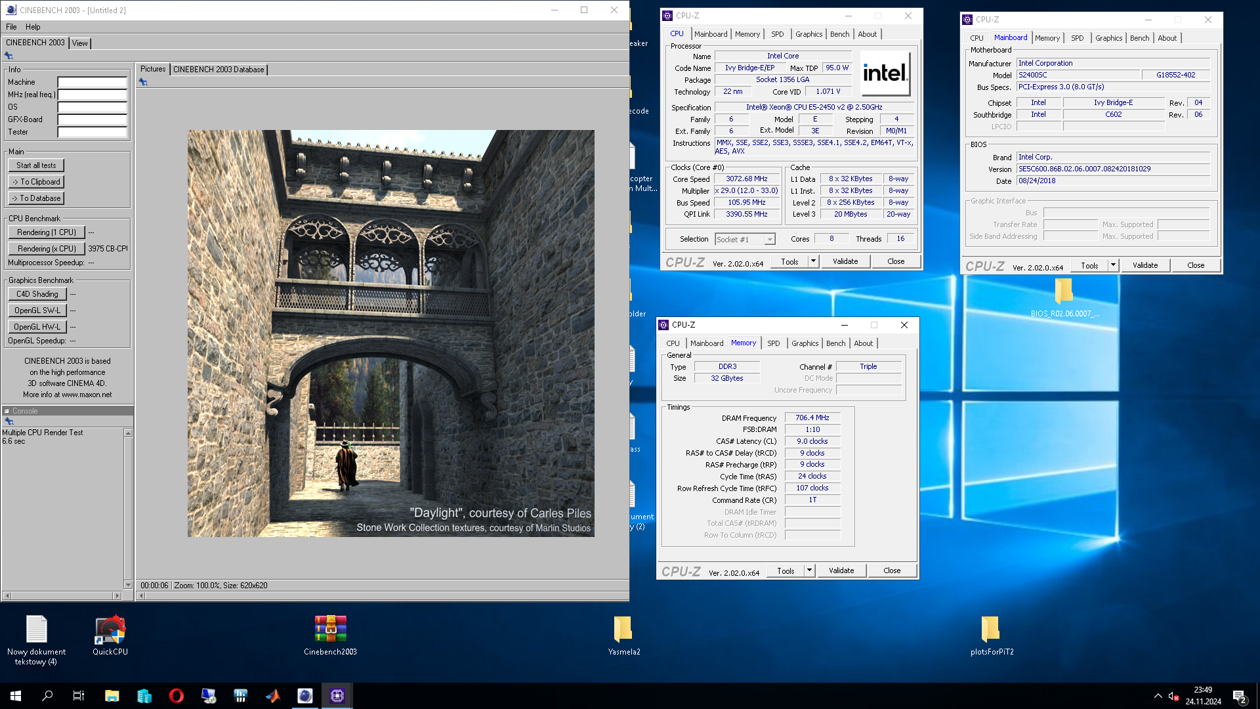Click Close in Mainboard CPU-Z window
The width and height of the screenshot is (1260, 709).
click(1196, 265)
